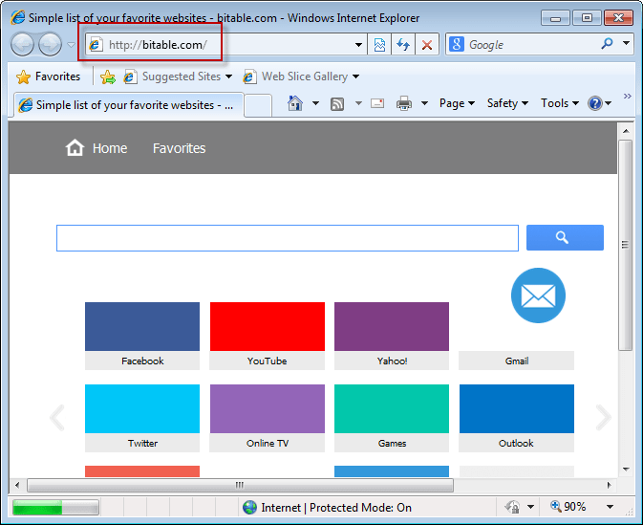Screen dimensions: 643x525
Task: Click the browser Forward arrow button
Action: 50,44
